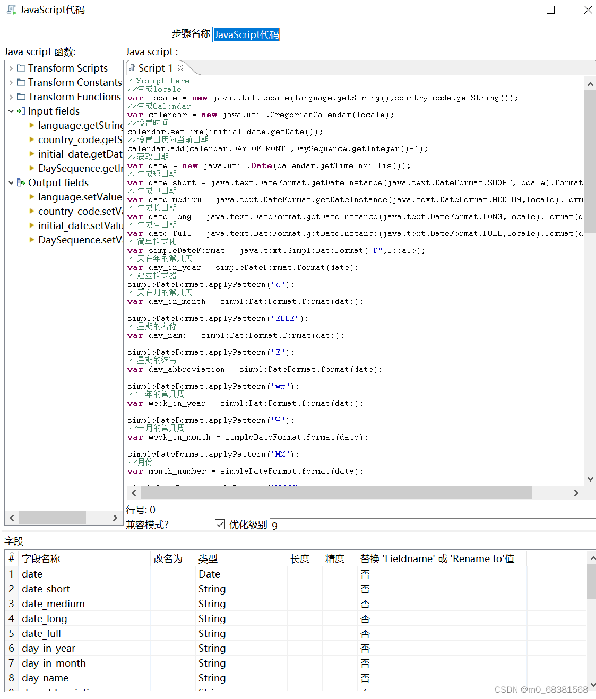
Task: Click fields table scroll up arrow
Action: click(x=592, y=558)
